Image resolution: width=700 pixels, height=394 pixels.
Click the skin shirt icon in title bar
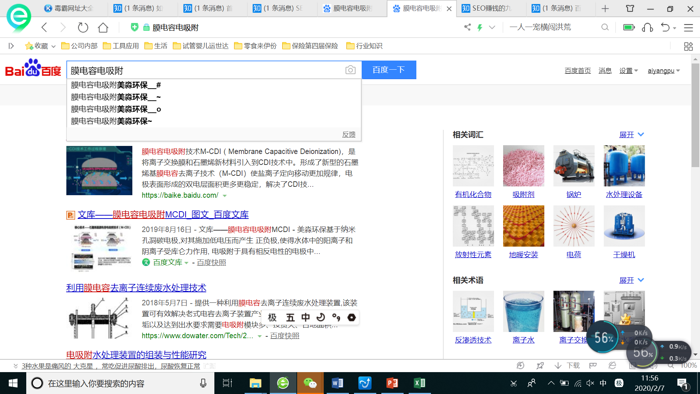tap(630, 8)
